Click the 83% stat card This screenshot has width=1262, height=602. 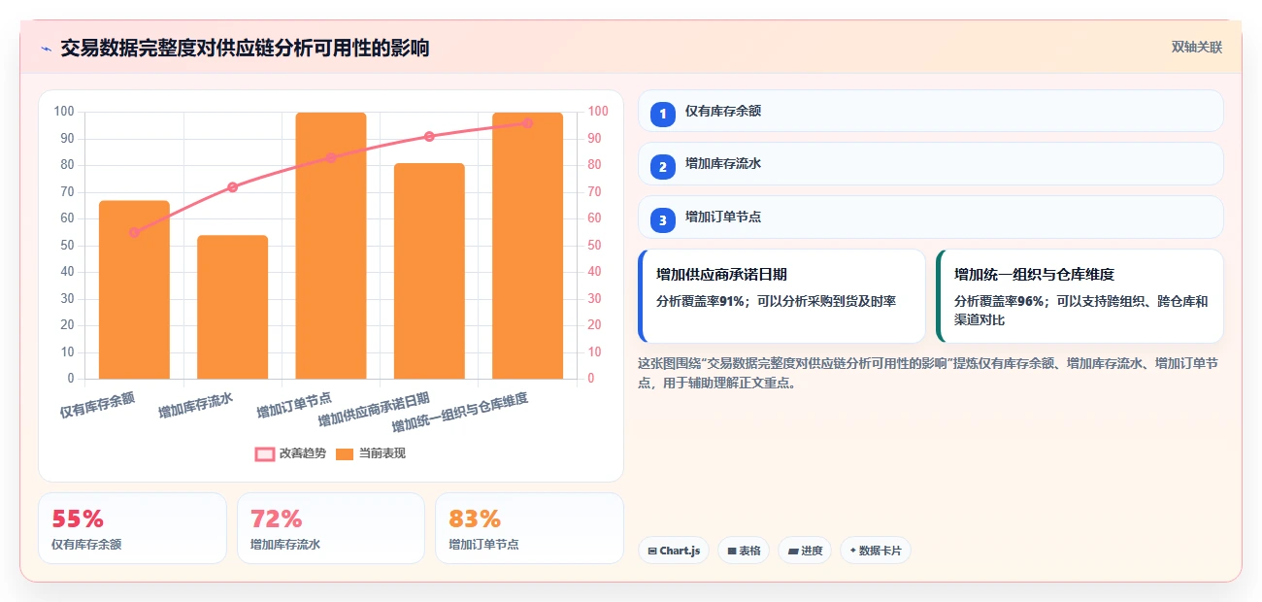click(x=529, y=528)
